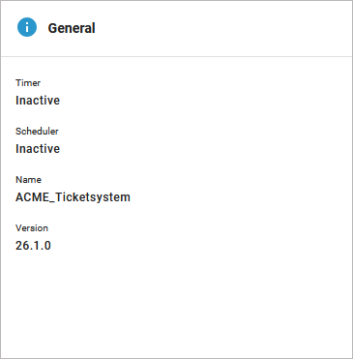Click the divider line below General header
353x359 pixels.
176,57
